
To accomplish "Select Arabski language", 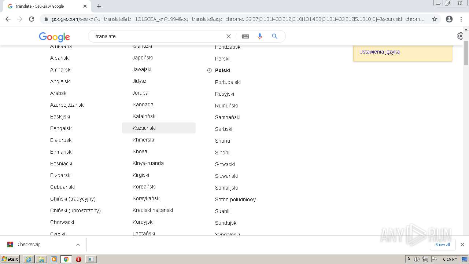I will [x=59, y=93].
